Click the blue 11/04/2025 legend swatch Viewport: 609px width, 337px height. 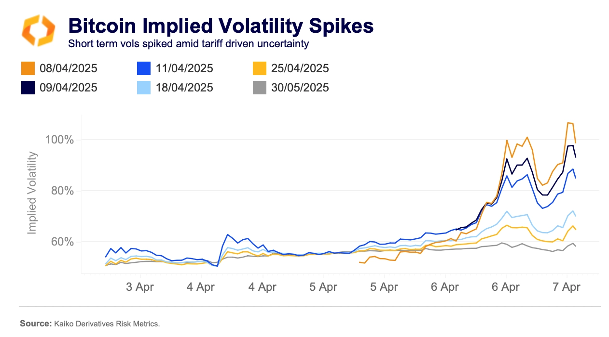tap(144, 68)
